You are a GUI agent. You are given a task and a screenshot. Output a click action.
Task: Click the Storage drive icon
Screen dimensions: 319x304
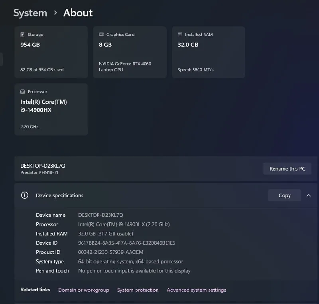[x=22, y=35]
